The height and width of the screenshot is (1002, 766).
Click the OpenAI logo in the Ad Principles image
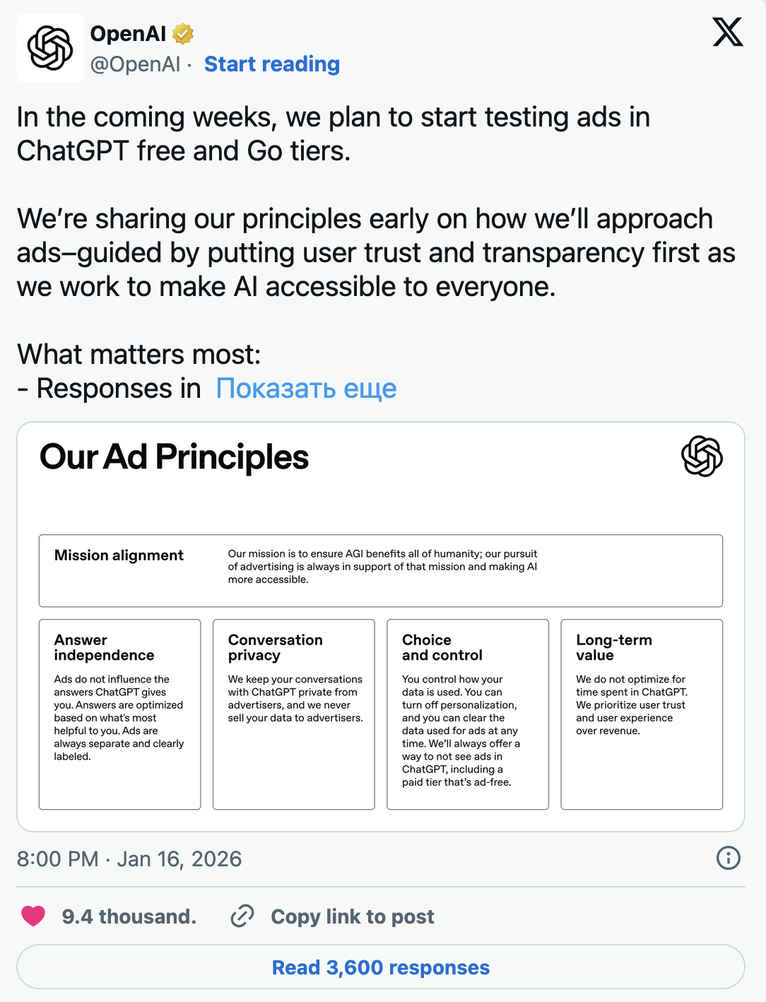click(702, 456)
